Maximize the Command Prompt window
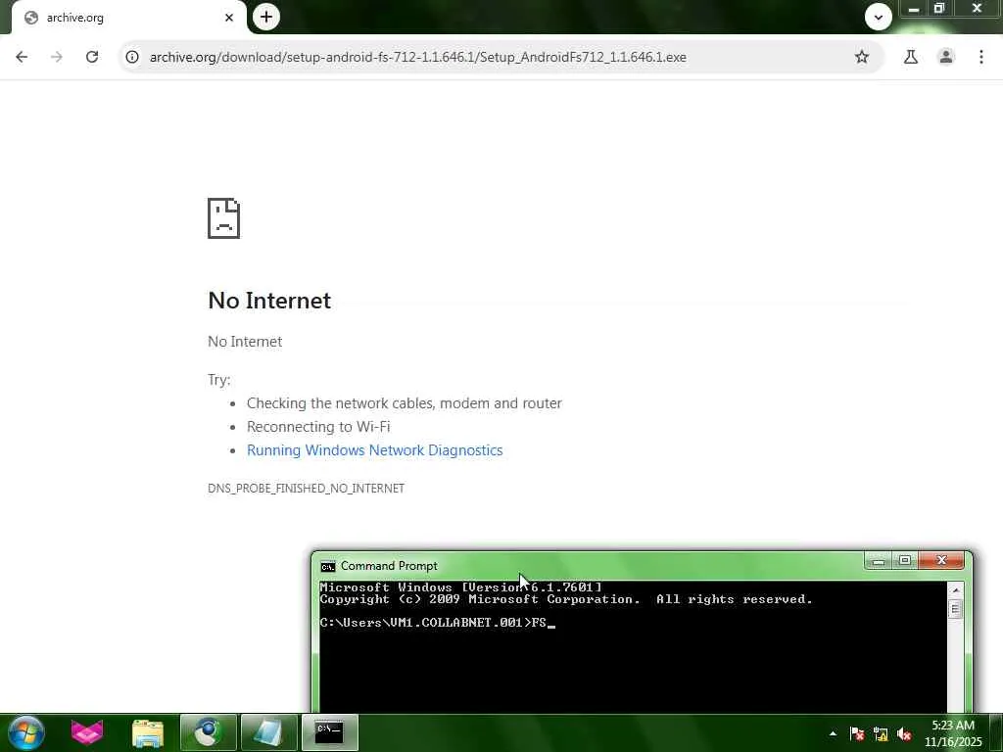Image resolution: width=1003 pixels, height=752 pixels. 904,561
